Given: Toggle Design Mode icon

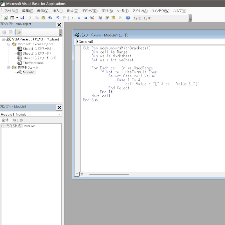Looking at the screenshot, I should pyautogui.click(x=92, y=18).
